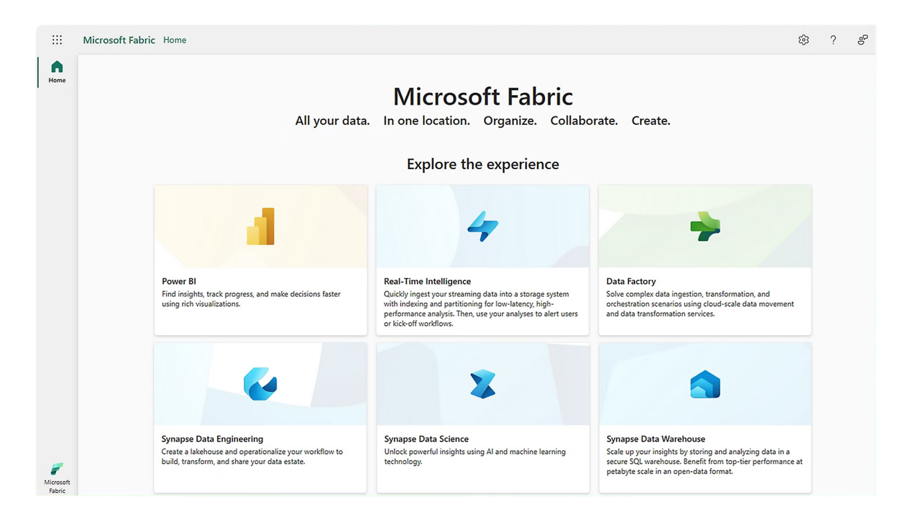
Task: Click the Home icon in the sidebar
Action: [x=57, y=66]
